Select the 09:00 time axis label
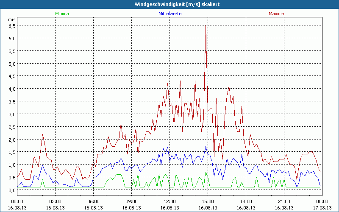339x212 pixels. (x=131, y=201)
